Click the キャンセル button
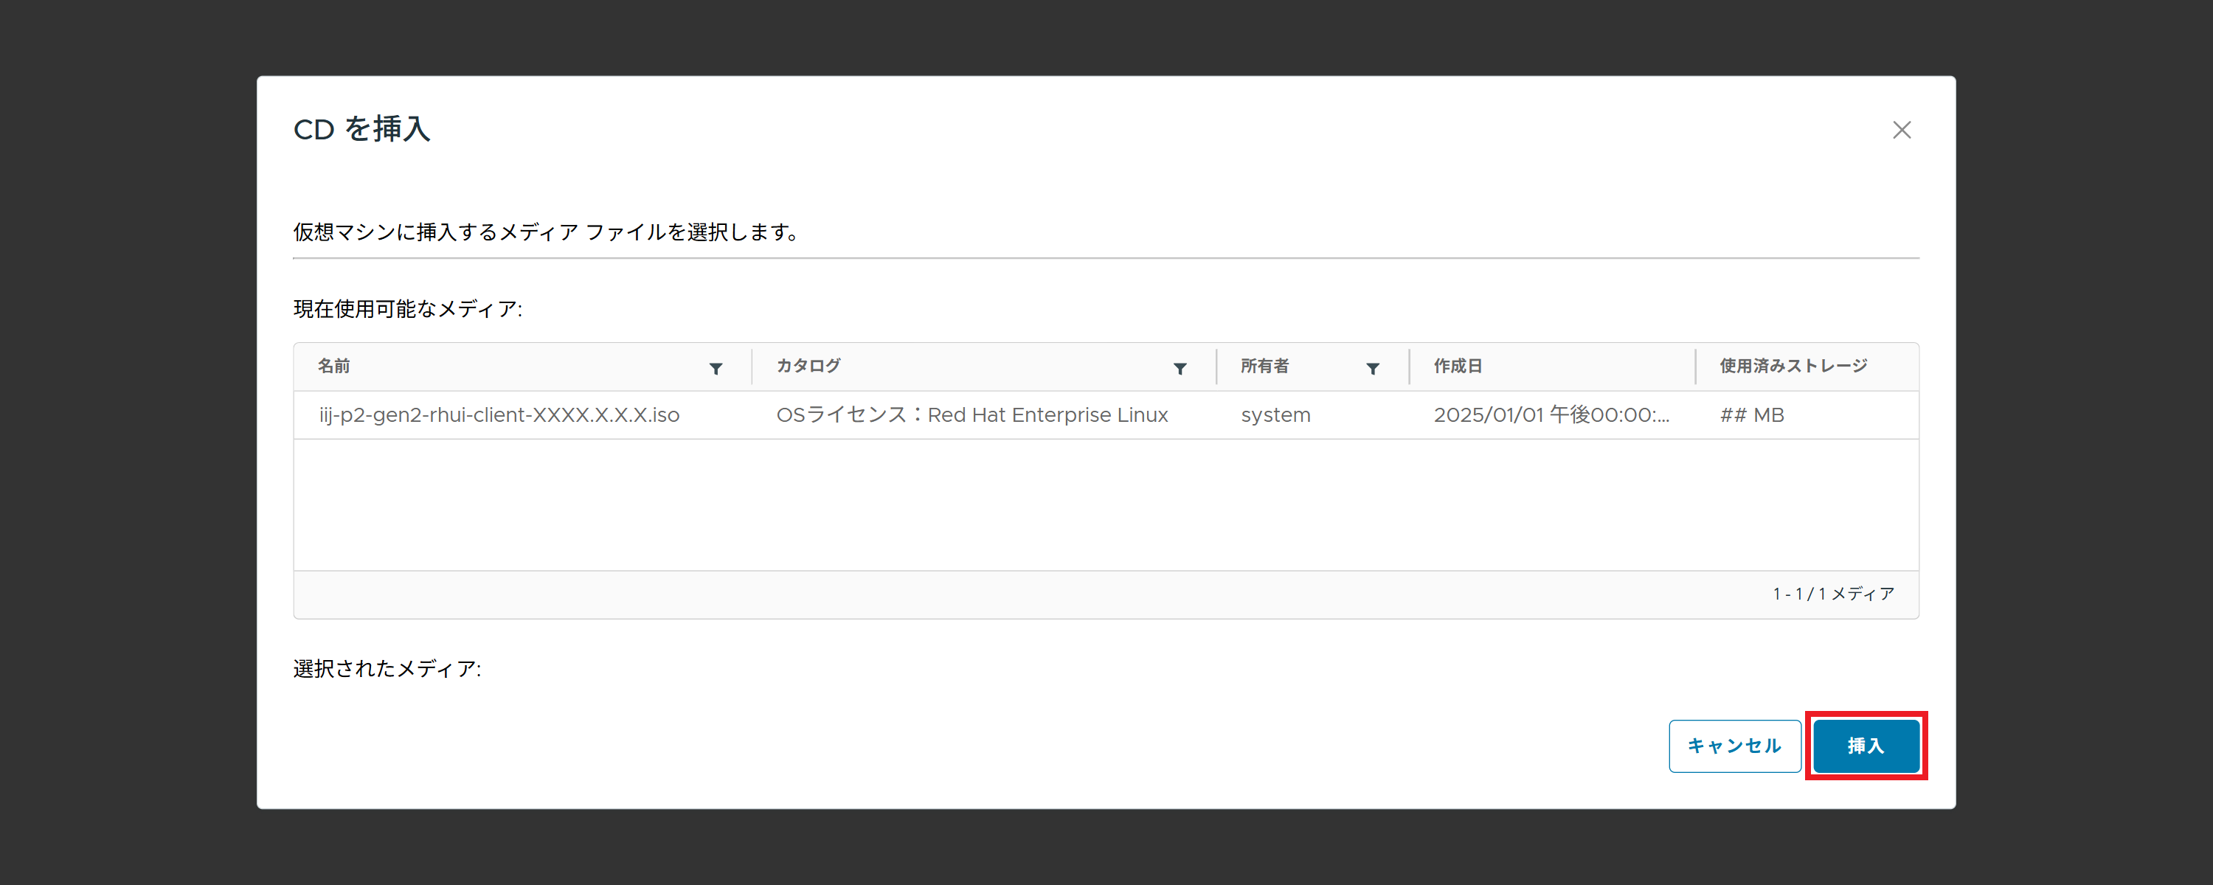The width and height of the screenshot is (2213, 885). tap(1734, 746)
